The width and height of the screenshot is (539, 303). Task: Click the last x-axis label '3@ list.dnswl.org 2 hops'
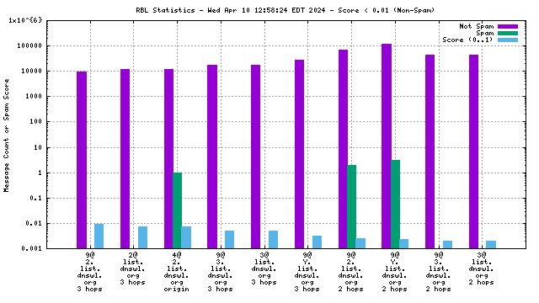click(x=481, y=268)
